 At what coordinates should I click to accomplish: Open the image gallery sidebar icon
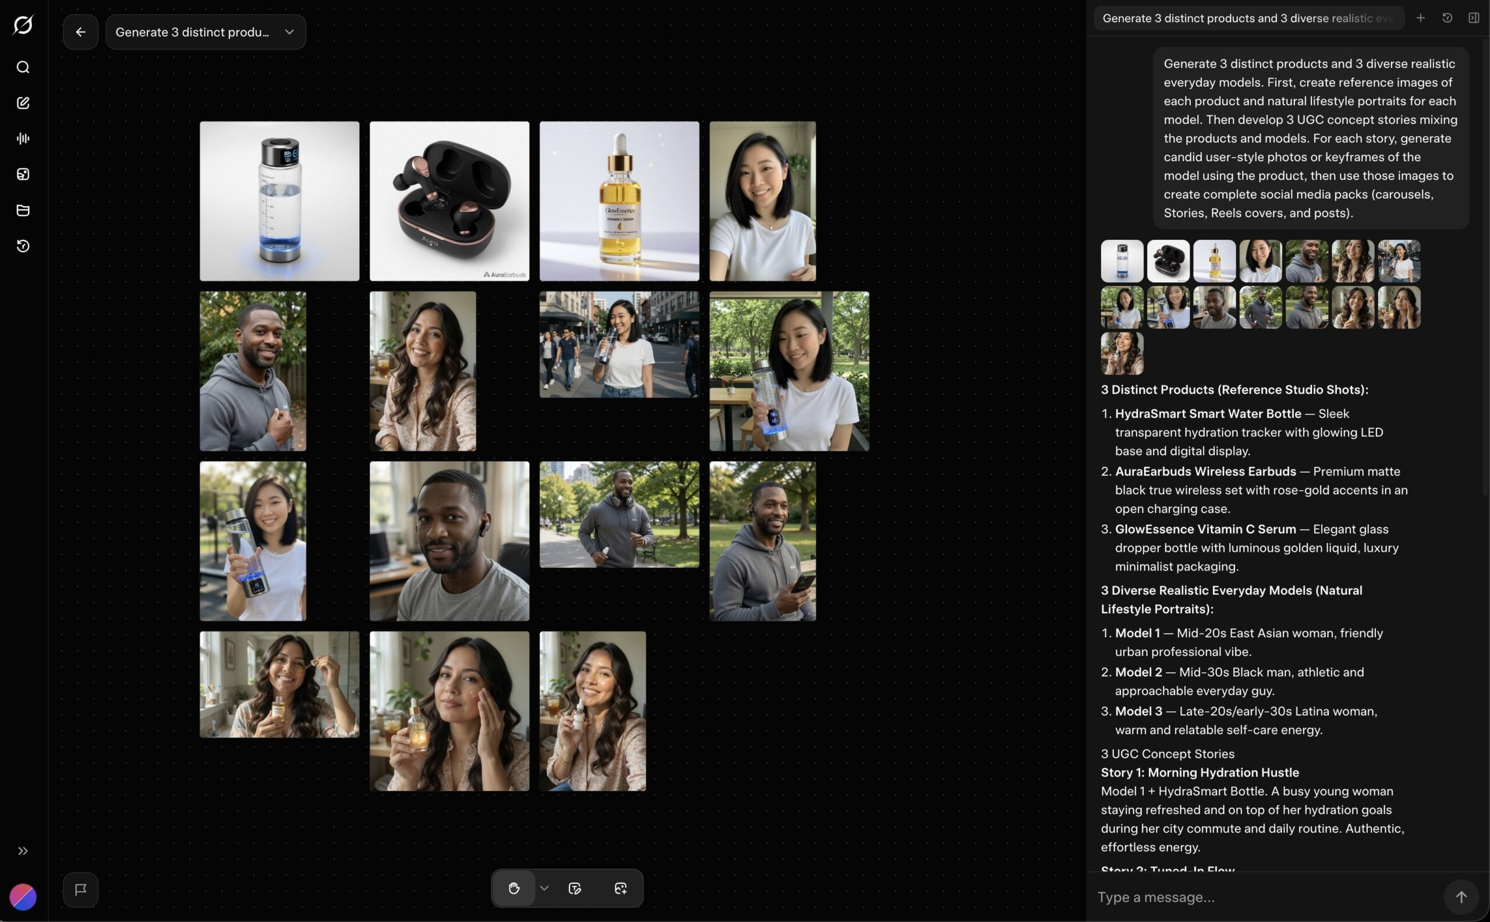[x=23, y=175]
